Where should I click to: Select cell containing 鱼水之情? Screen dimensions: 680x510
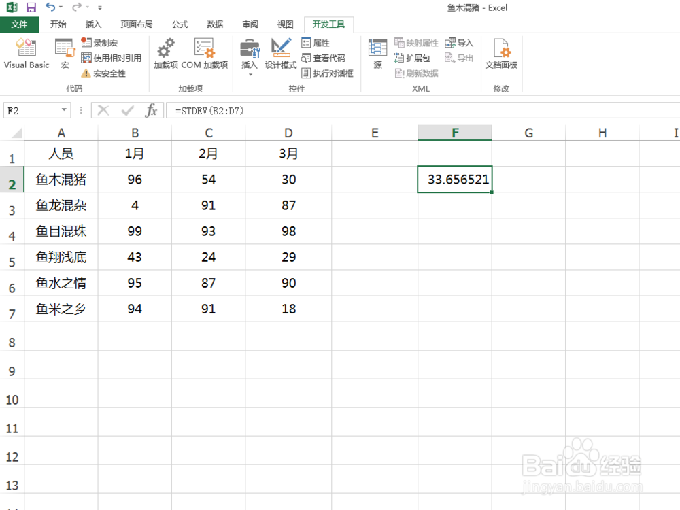tap(61, 283)
